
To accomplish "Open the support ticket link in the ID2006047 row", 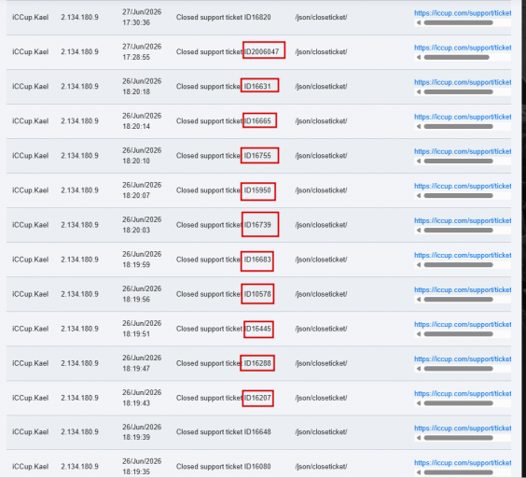I will (463, 48).
